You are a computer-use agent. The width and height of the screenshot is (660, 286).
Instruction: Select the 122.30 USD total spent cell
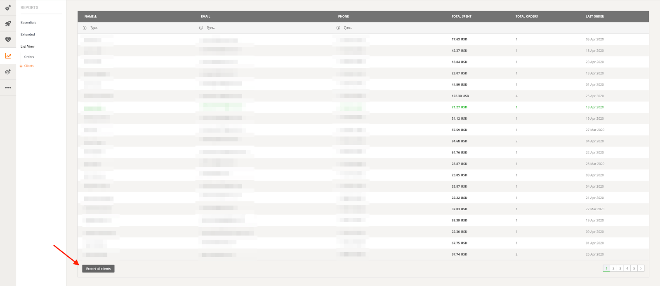coord(460,96)
